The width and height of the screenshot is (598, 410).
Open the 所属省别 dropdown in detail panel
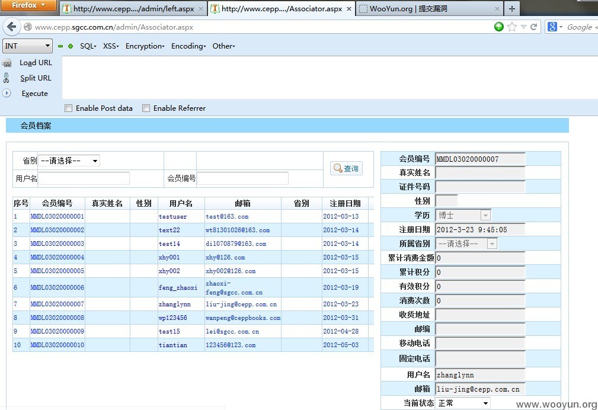466,244
